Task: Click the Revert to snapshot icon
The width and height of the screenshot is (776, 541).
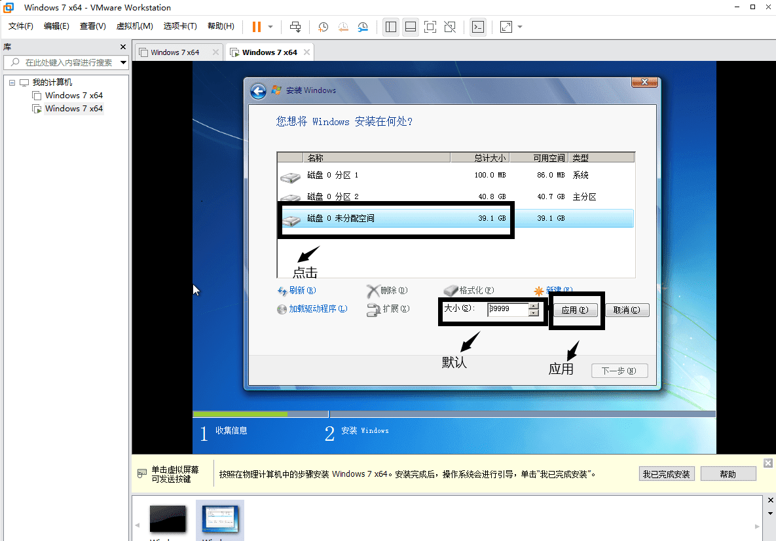Action: coord(343,27)
